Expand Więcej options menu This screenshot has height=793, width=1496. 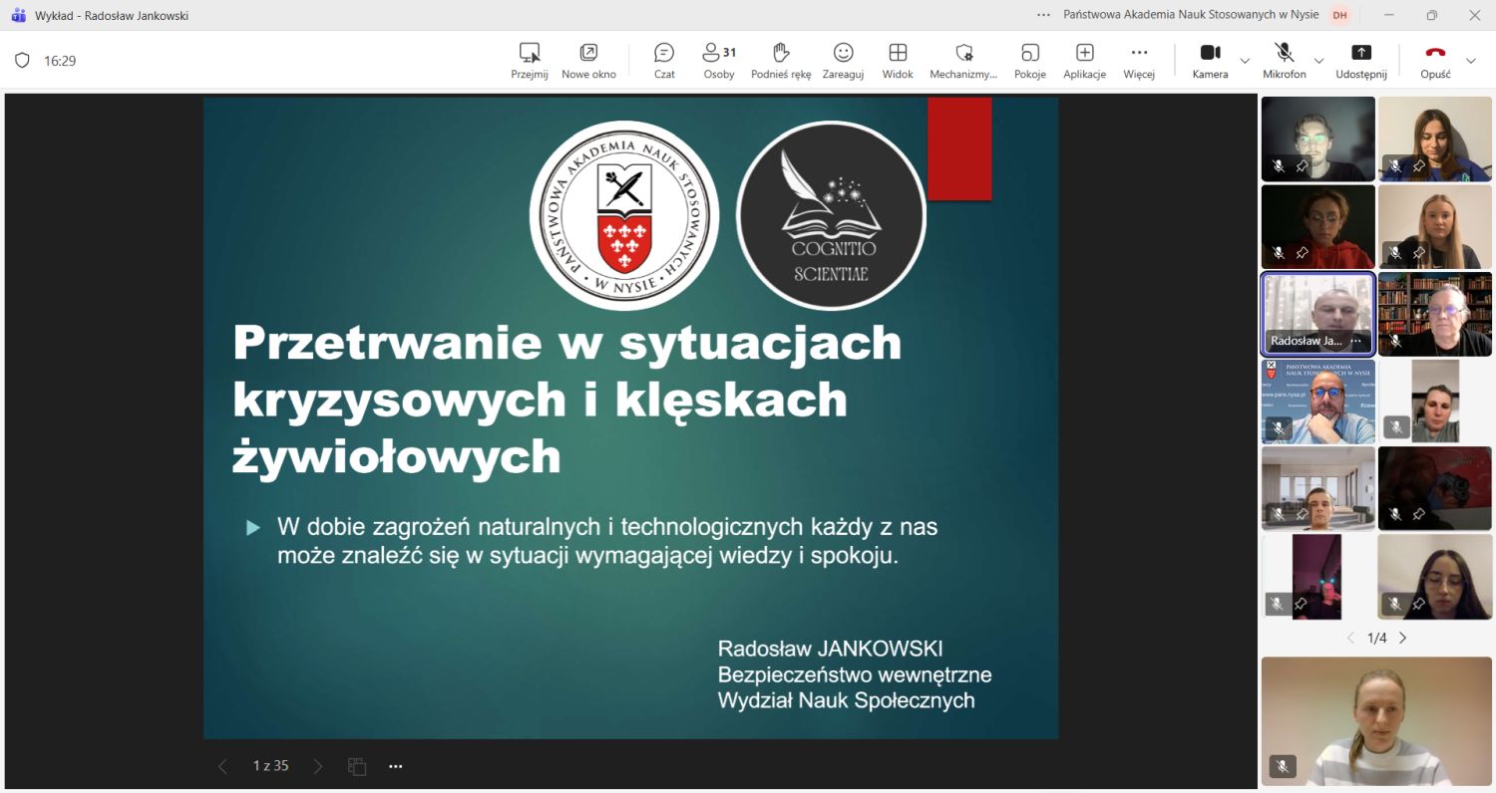1138,60
